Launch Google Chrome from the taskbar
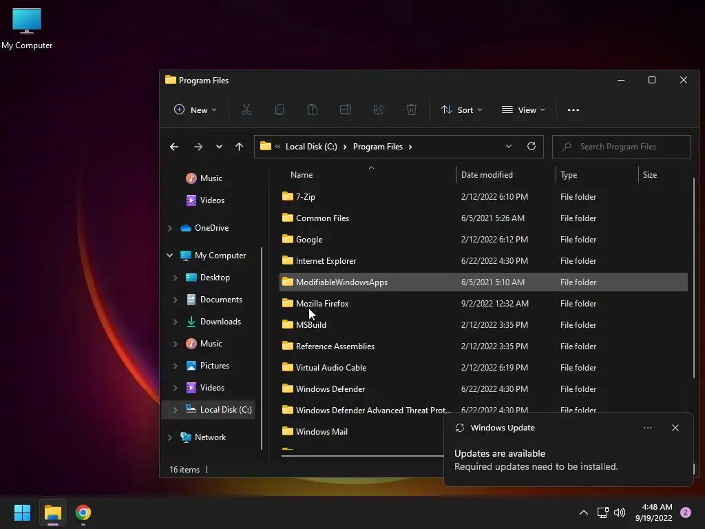Screen dimensions: 705x529 coord(83,512)
